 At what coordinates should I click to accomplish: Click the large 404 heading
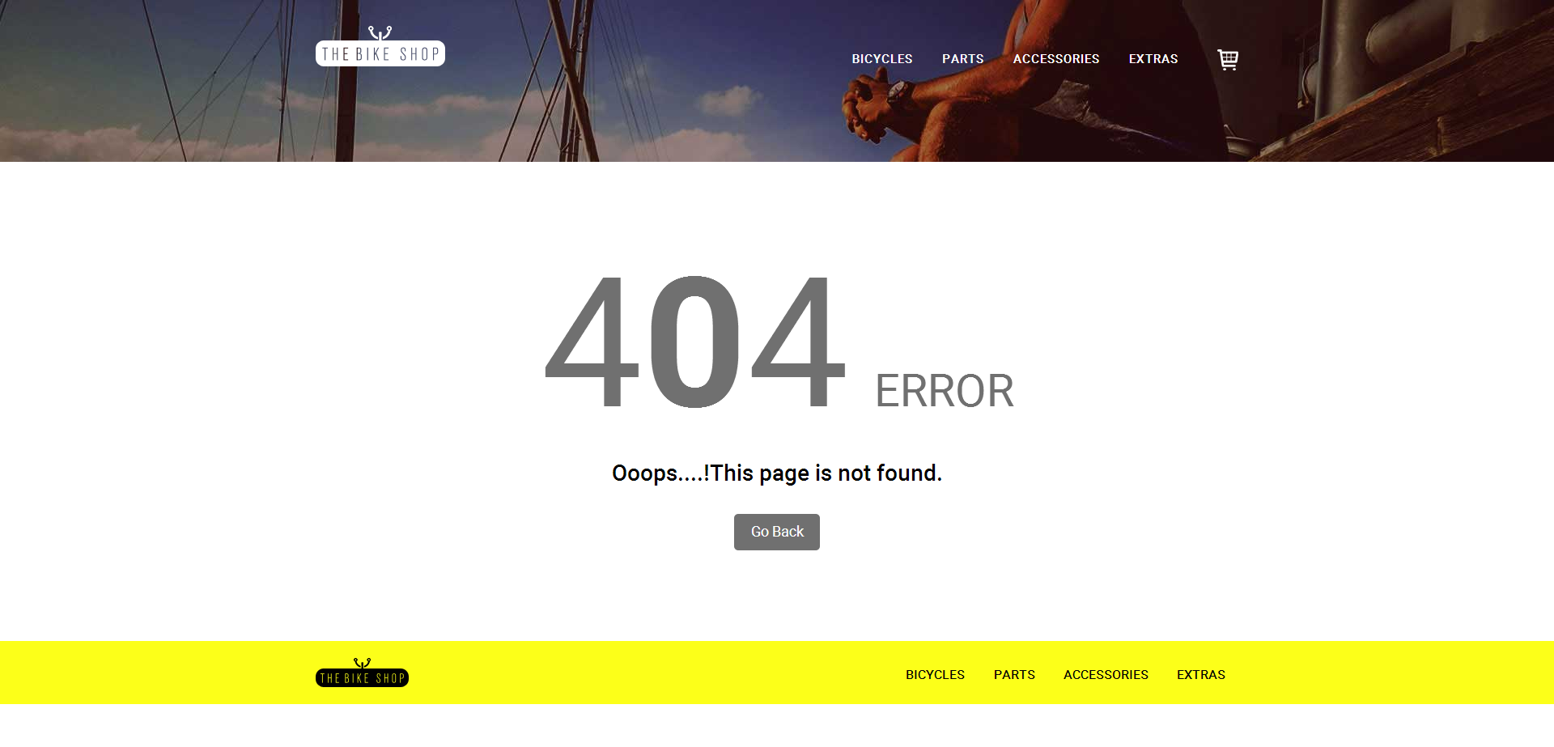(x=696, y=342)
